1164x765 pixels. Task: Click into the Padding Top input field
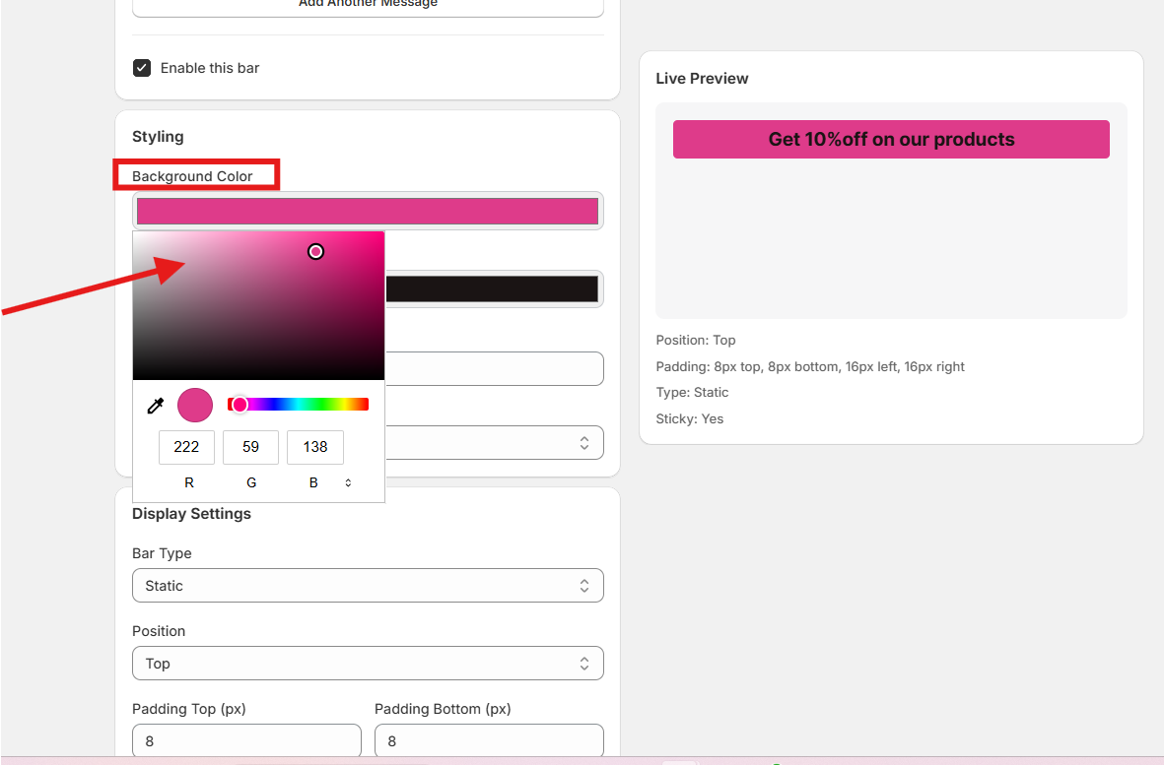[246, 740]
